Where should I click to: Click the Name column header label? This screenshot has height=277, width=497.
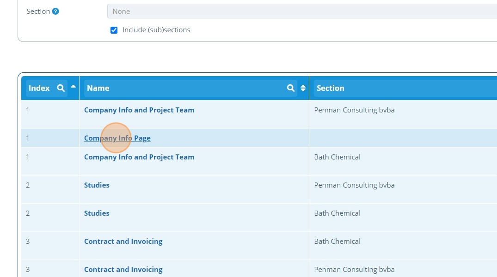pyautogui.click(x=98, y=88)
